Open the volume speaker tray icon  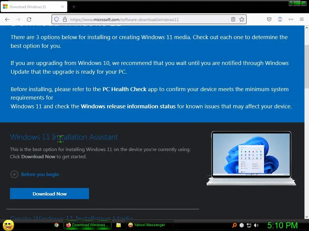pyautogui.click(x=256, y=225)
